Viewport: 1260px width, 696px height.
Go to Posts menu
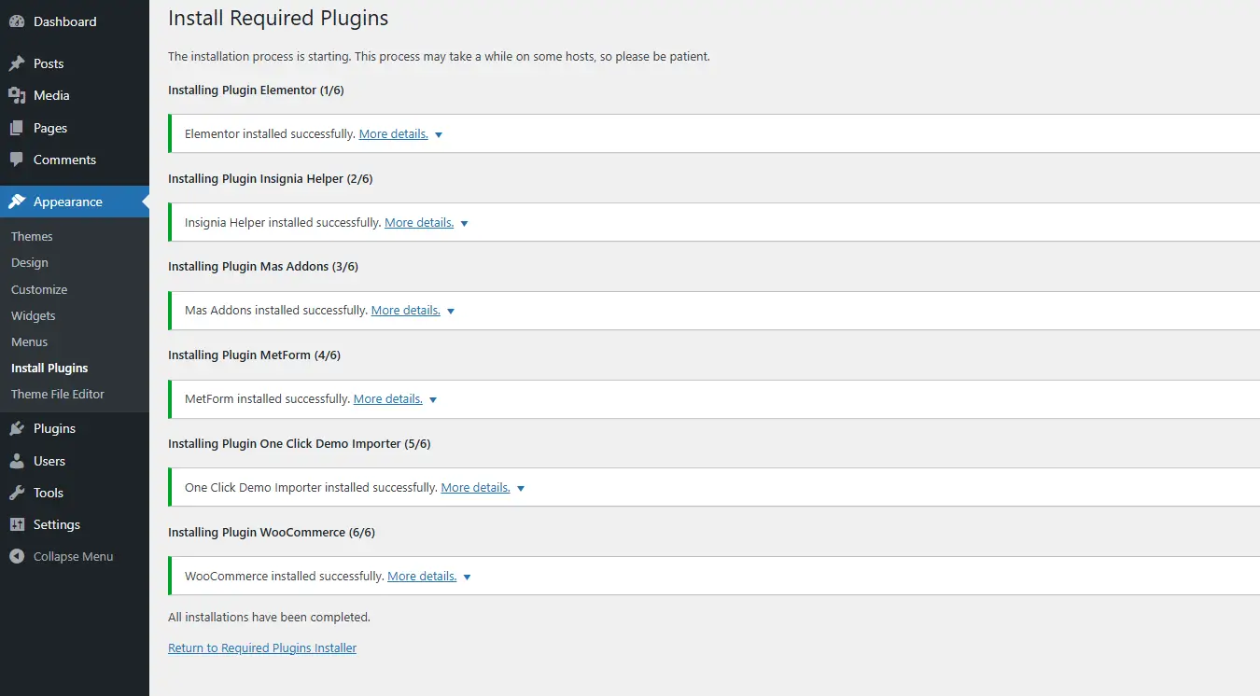point(75,63)
